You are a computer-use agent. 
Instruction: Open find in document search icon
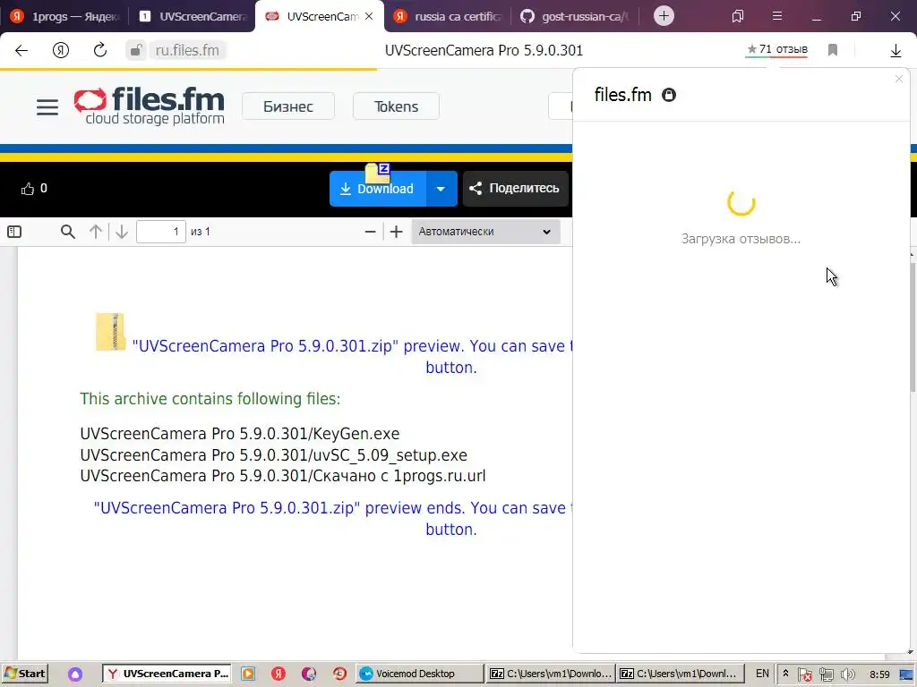68,232
